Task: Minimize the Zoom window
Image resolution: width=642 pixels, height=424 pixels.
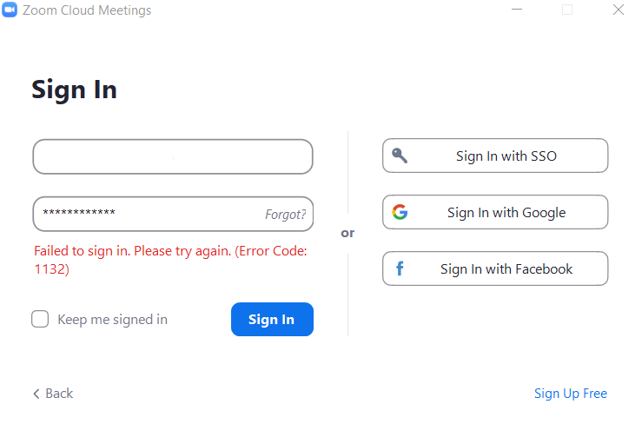Action: click(x=516, y=10)
